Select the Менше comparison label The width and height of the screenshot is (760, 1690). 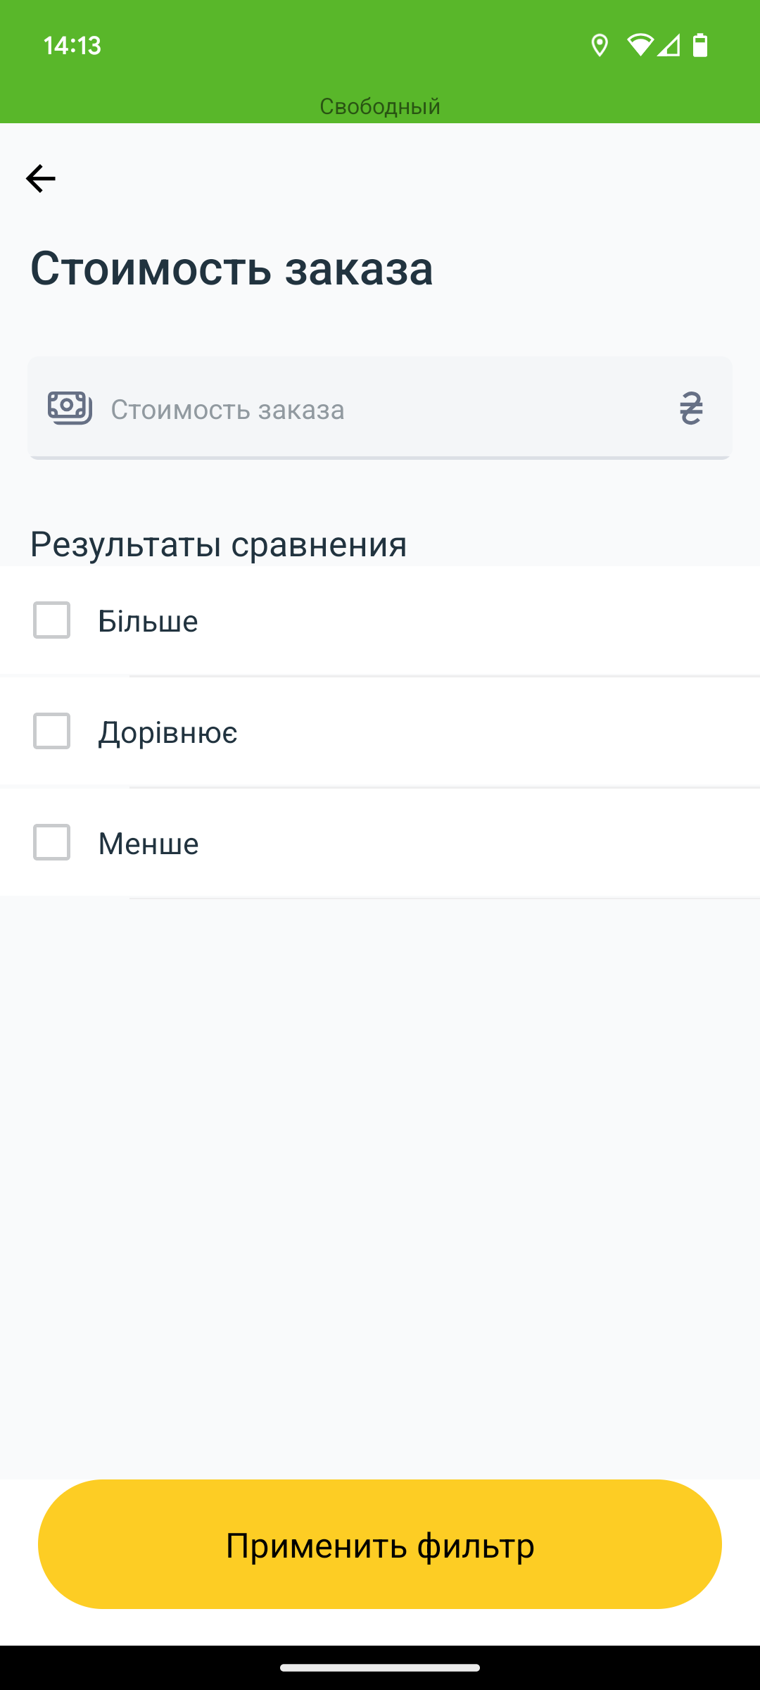click(148, 844)
